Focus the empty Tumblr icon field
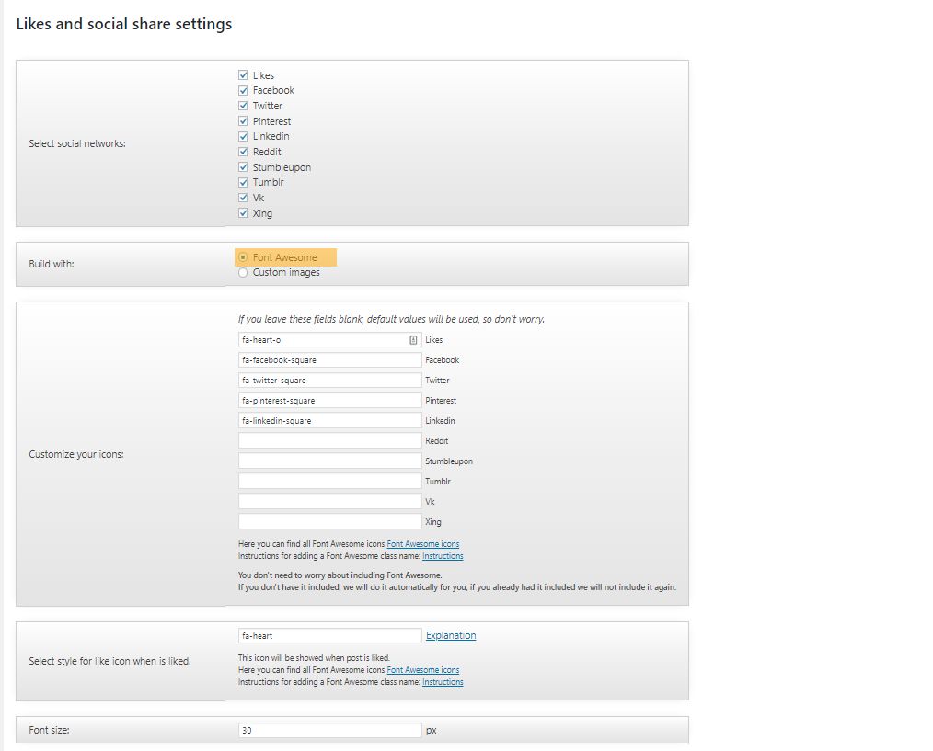 coord(329,482)
